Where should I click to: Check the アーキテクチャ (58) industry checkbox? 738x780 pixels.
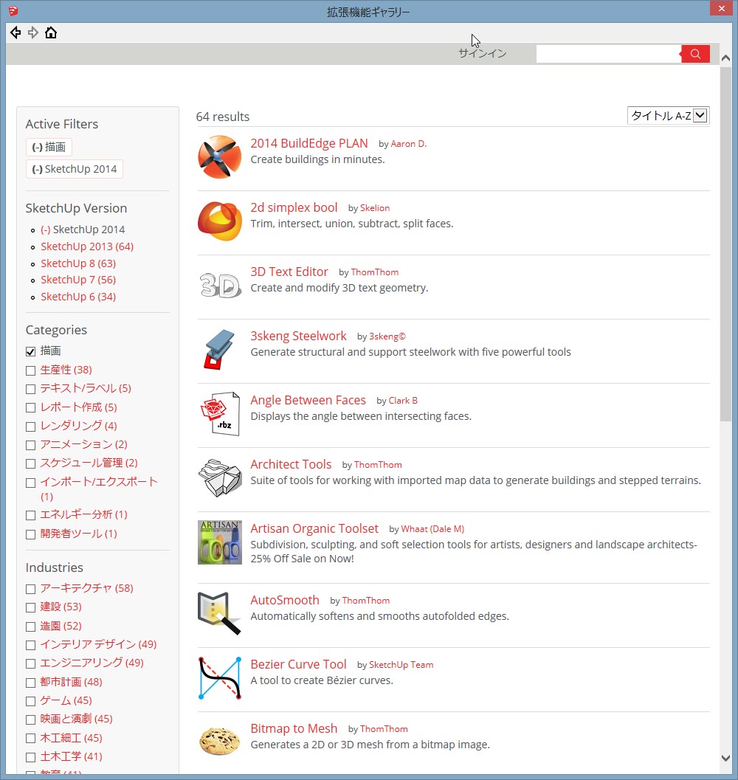click(31, 589)
